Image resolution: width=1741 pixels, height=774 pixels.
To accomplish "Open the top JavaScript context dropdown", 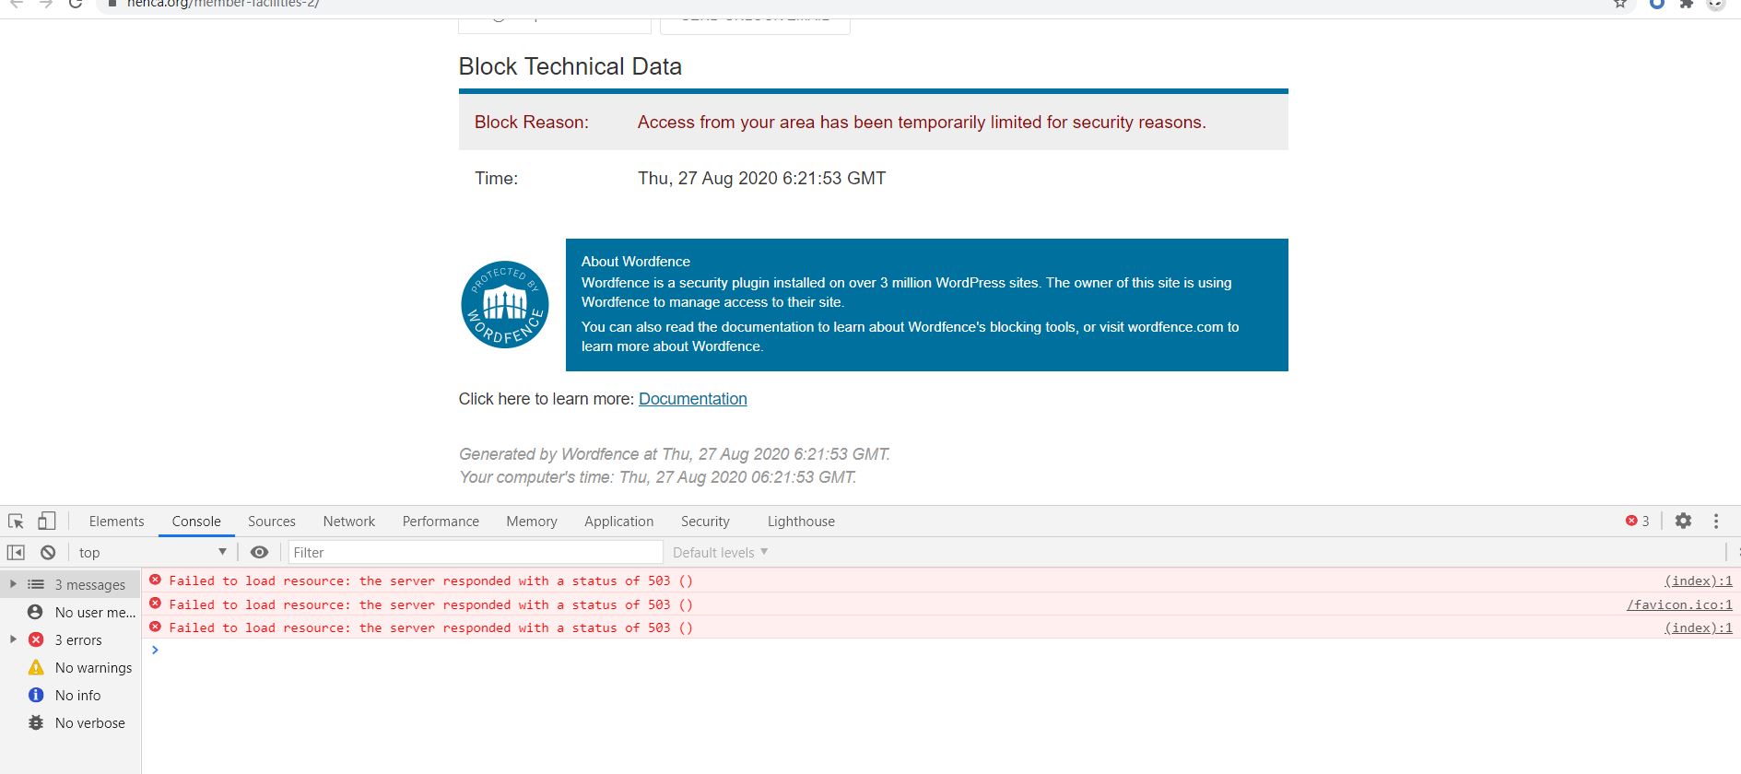I will pyautogui.click(x=152, y=552).
